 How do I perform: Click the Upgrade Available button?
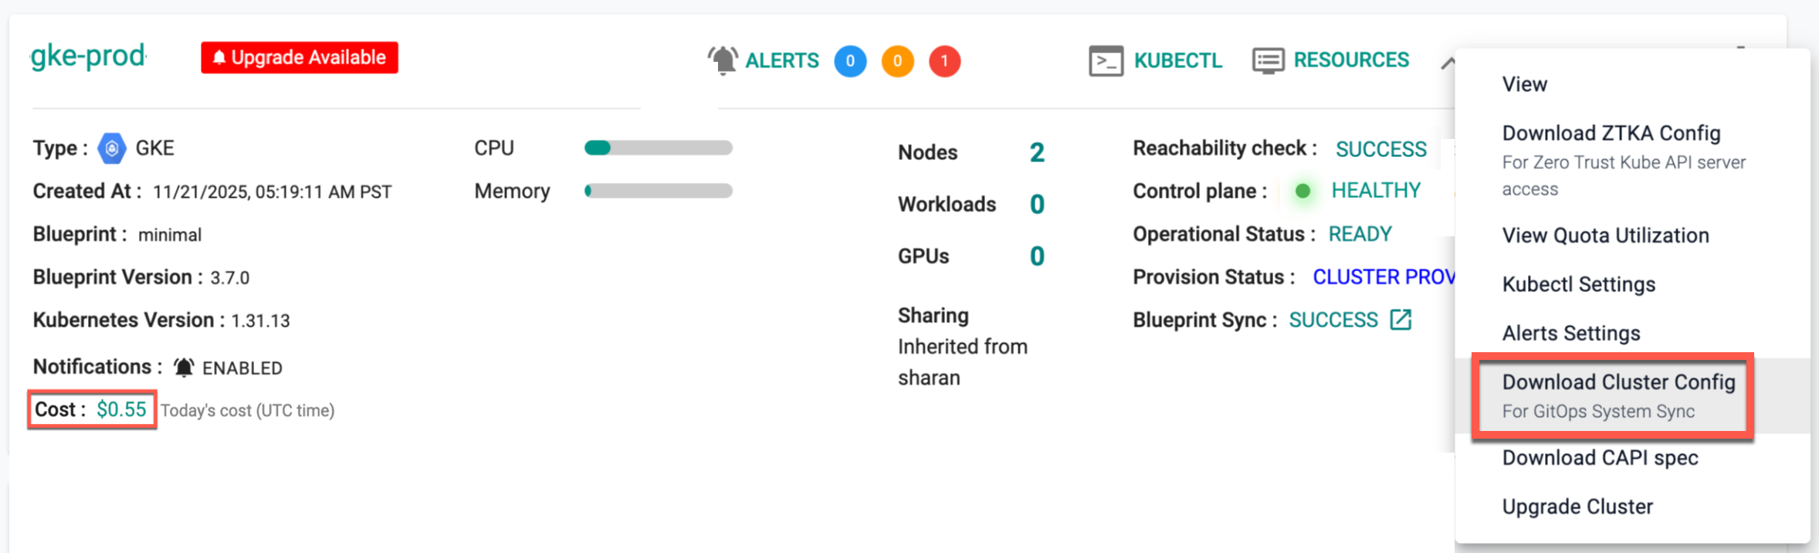point(300,58)
